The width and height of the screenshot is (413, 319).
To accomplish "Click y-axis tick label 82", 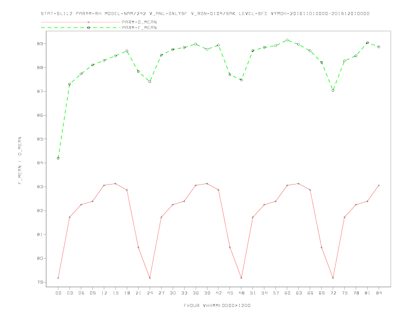I will click(x=40, y=211).
